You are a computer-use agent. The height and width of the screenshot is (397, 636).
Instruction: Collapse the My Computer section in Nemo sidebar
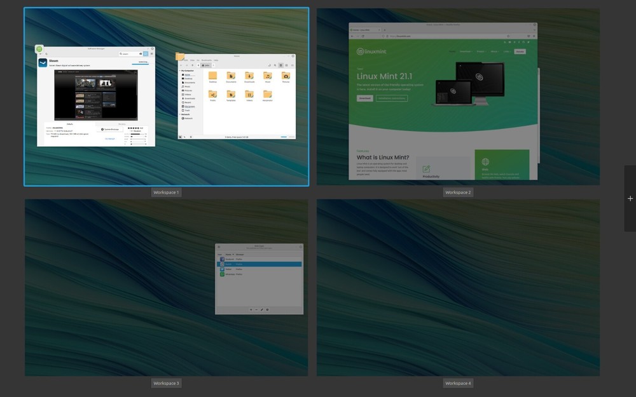[x=180, y=71]
